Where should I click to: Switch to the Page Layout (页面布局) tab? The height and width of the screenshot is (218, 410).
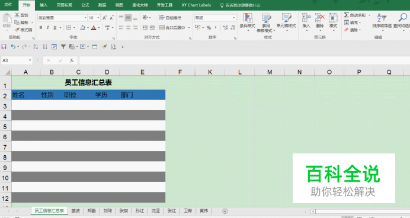point(65,5)
